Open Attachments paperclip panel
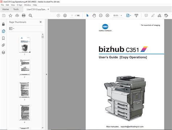The height and width of the screenshot is (130, 172). [x=3, y=45]
